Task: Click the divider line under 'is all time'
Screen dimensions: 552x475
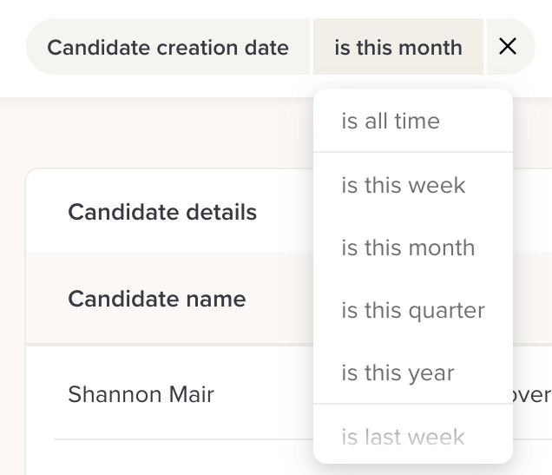Action: click(x=413, y=152)
